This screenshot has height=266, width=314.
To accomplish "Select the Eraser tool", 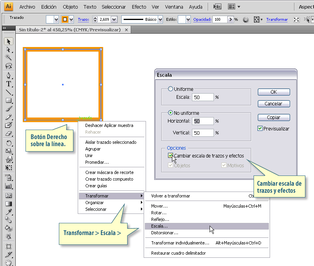I will pyautogui.click(x=9, y=134).
